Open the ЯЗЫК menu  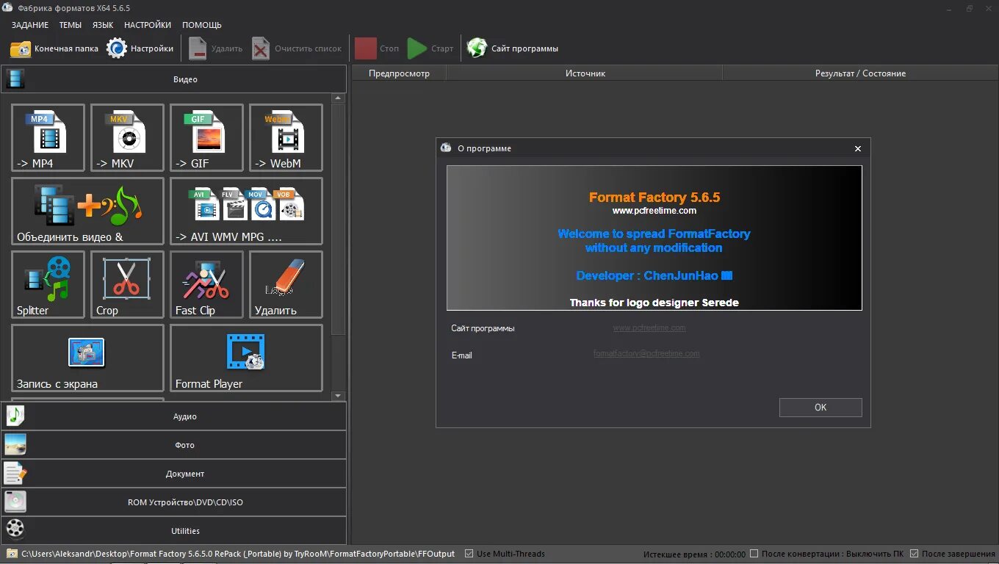[103, 25]
